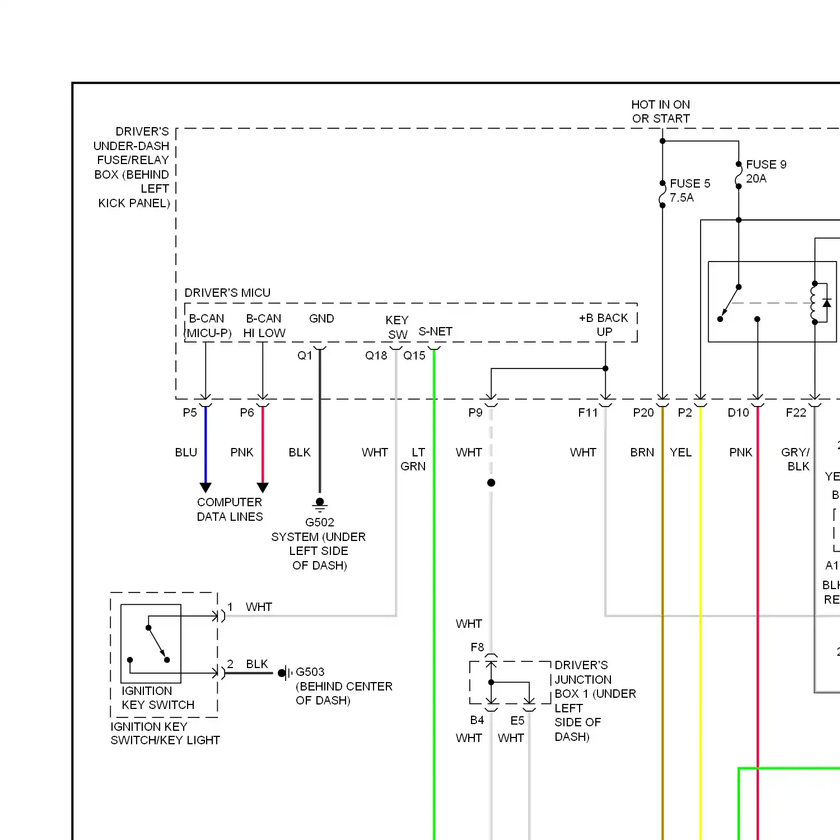Click the 'DRIVER'S MICU' heading

click(227, 293)
